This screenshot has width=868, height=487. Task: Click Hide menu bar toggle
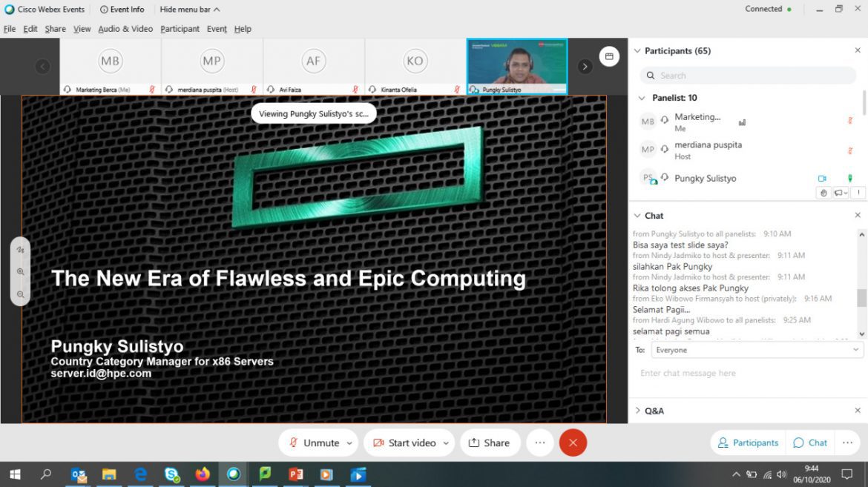point(190,10)
